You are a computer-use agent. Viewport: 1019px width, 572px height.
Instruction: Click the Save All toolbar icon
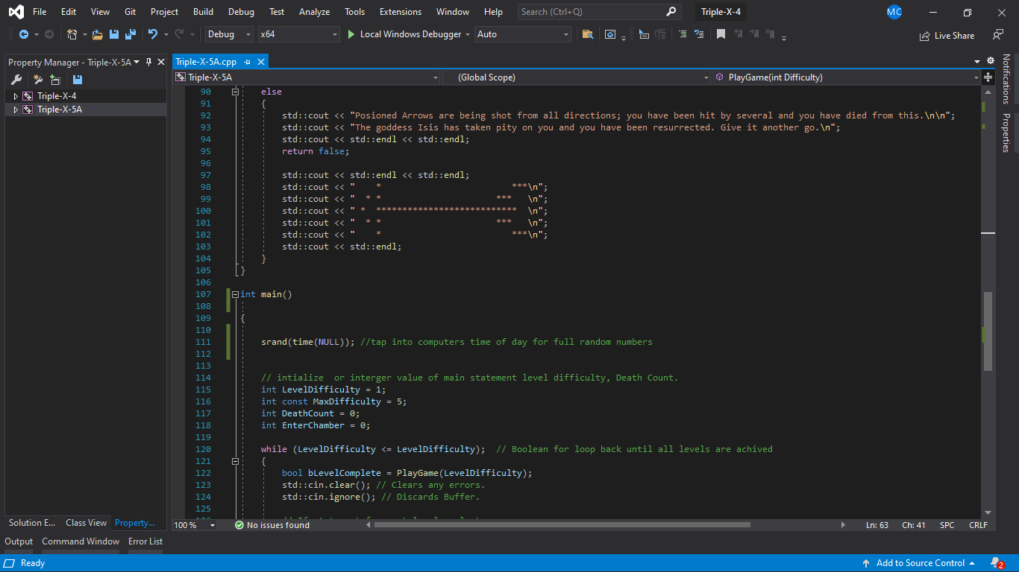click(131, 34)
